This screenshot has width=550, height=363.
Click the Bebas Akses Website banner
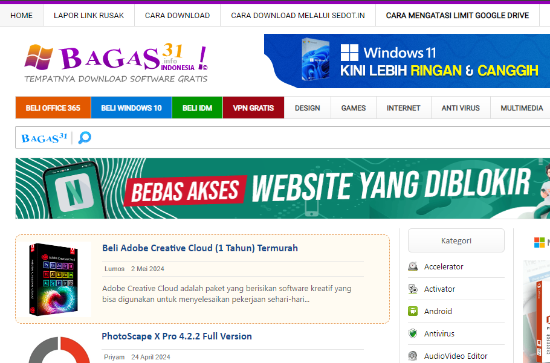283,188
